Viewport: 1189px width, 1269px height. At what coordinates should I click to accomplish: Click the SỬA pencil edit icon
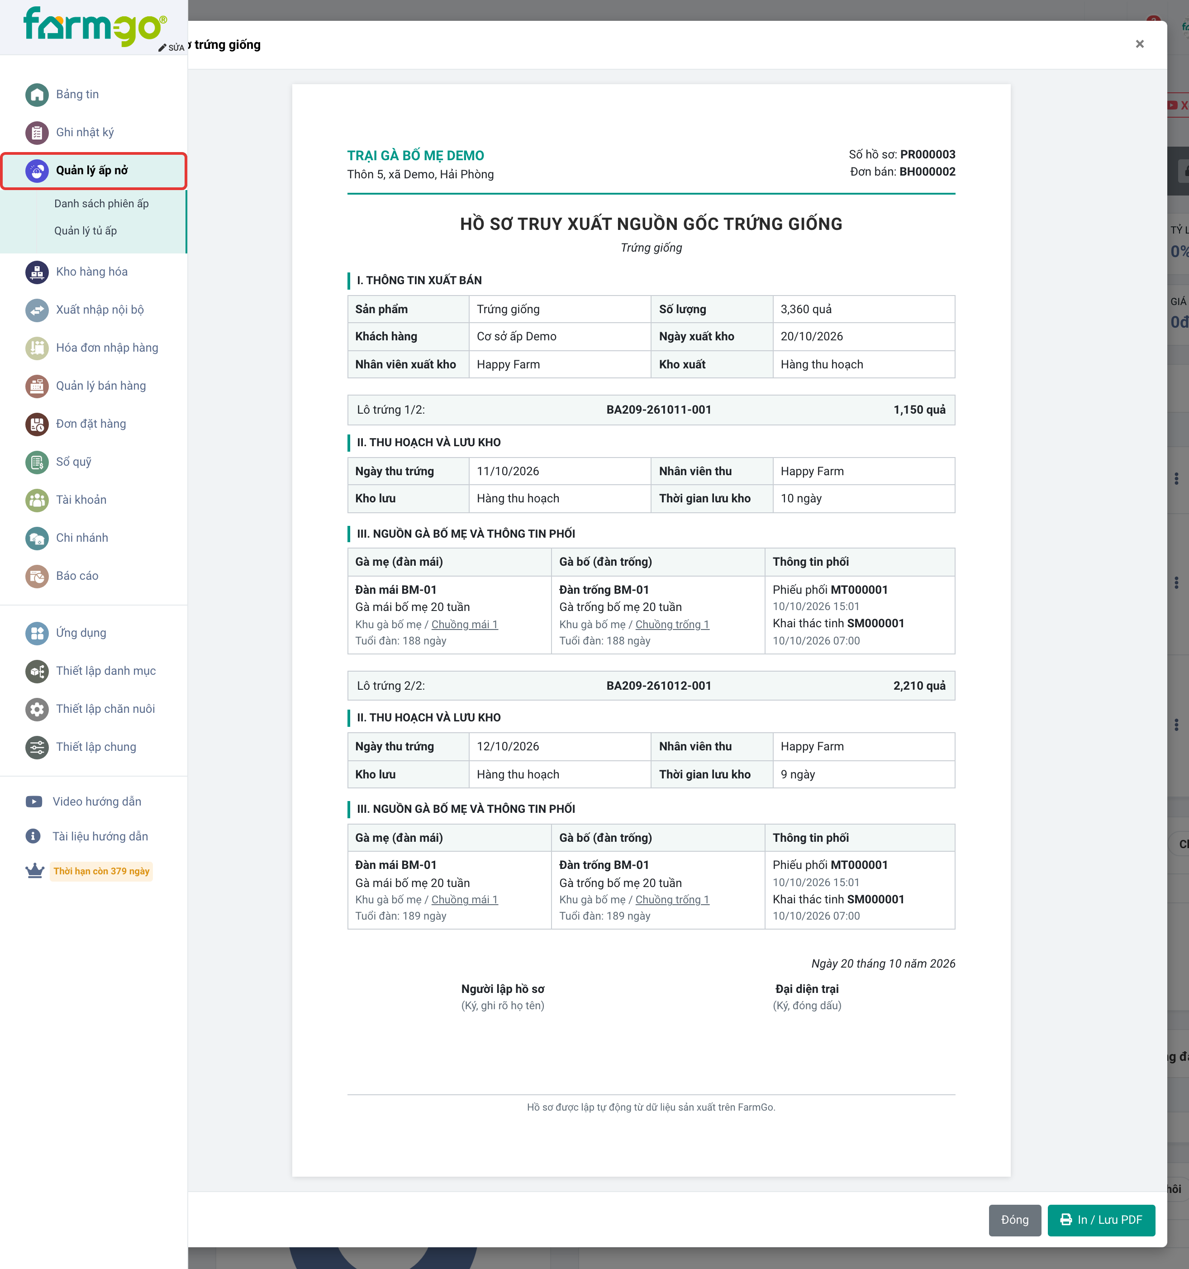pos(162,48)
